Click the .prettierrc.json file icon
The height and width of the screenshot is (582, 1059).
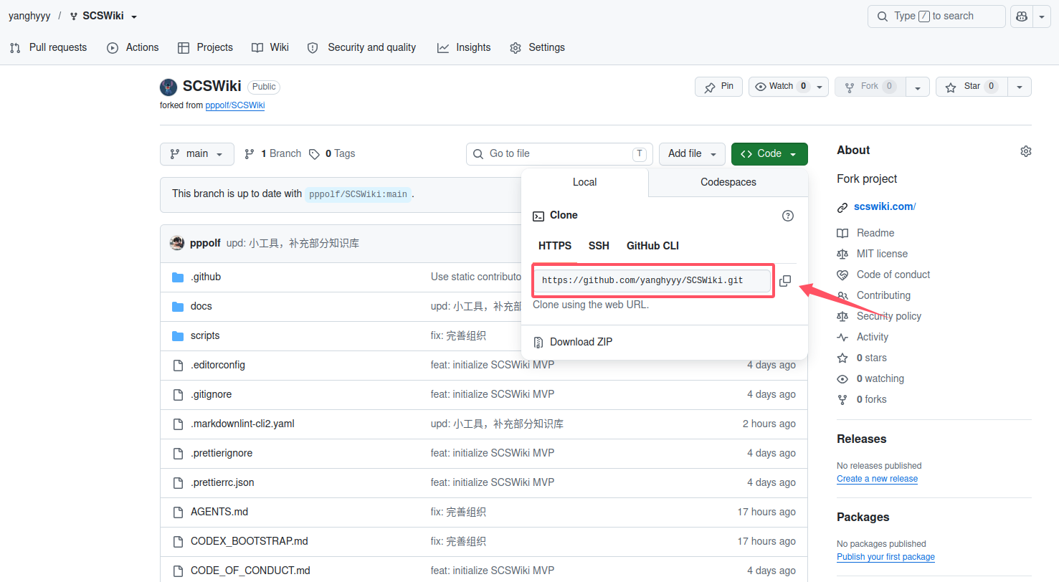(179, 483)
